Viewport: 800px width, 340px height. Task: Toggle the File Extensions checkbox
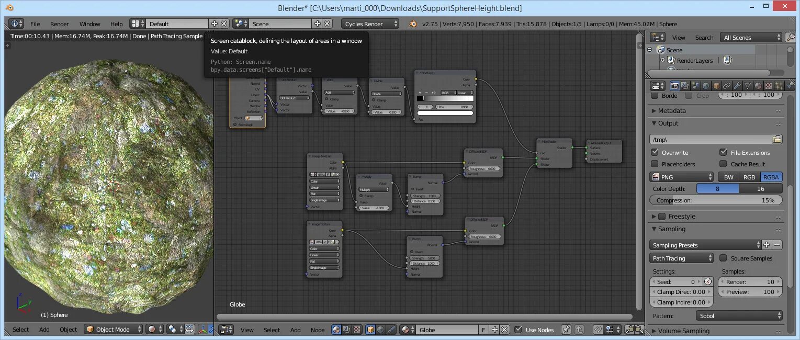[x=723, y=152]
